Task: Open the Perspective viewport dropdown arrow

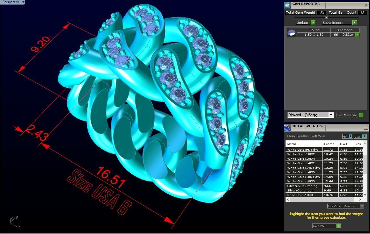Action: [23, 2]
